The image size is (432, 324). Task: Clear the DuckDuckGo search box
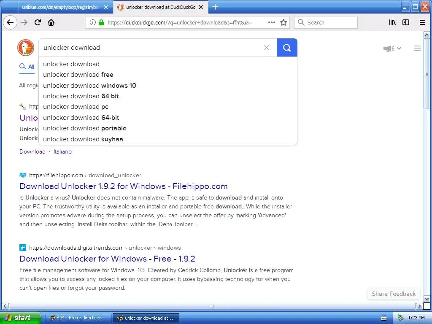click(267, 48)
